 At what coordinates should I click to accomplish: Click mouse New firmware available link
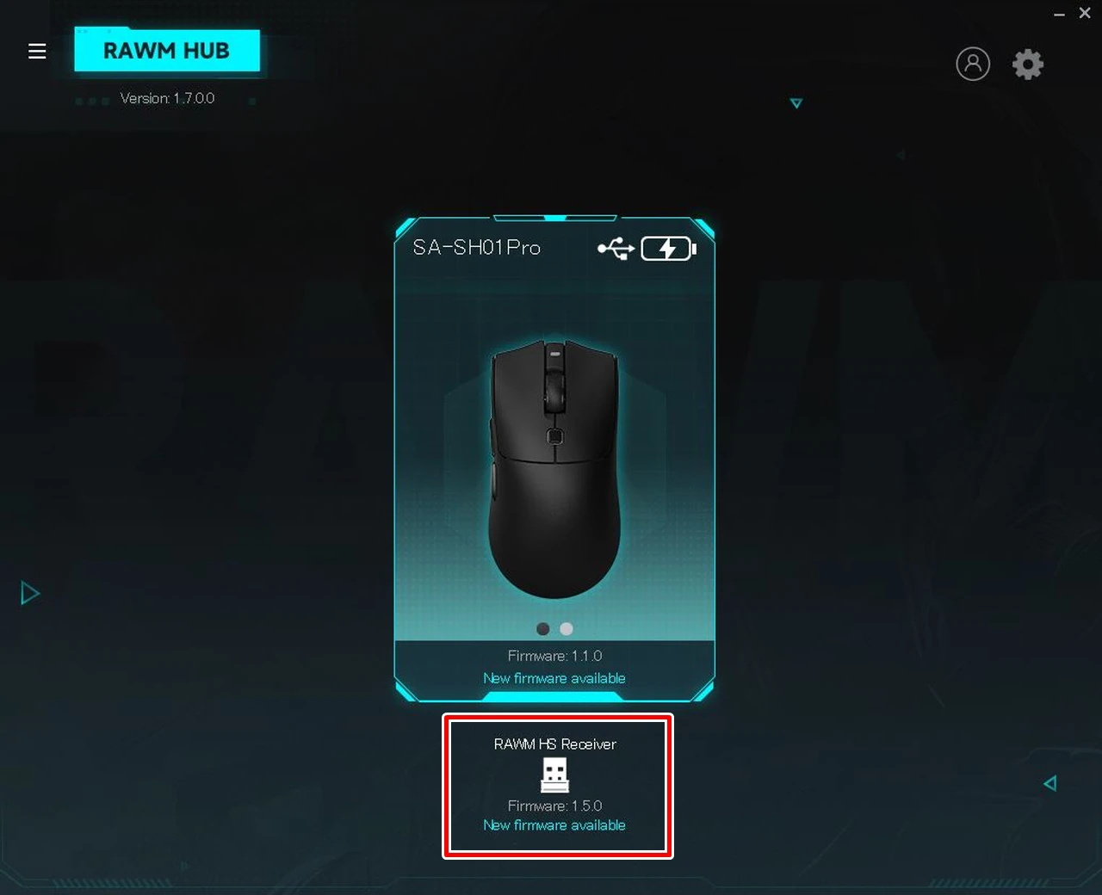click(554, 678)
